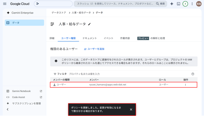Click ユーザーを追加 button
This screenshot has width=204, height=116.
tap(94, 49)
